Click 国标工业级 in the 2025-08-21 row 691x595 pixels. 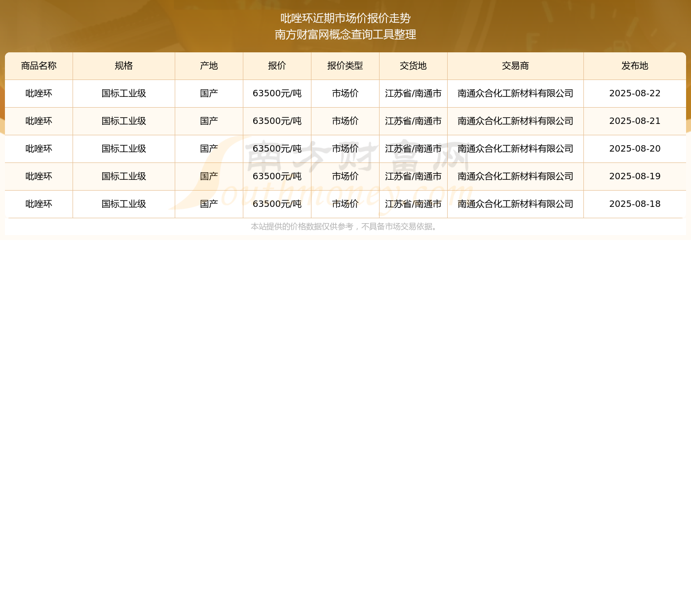pyautogui.click(x=124, y=121)
